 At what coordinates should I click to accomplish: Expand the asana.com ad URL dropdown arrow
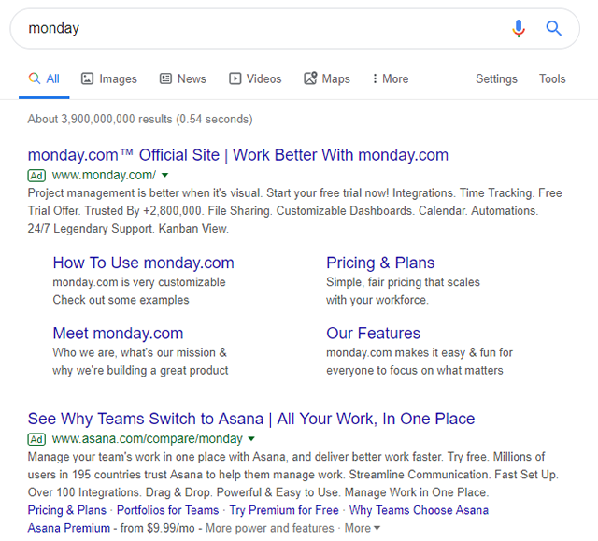pos(251,438)
